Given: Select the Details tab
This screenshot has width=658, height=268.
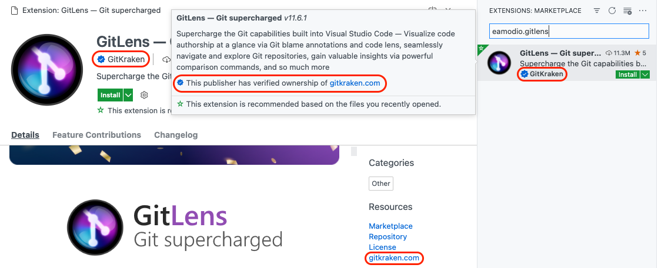Looking at the screenshot, I should 25,135.
